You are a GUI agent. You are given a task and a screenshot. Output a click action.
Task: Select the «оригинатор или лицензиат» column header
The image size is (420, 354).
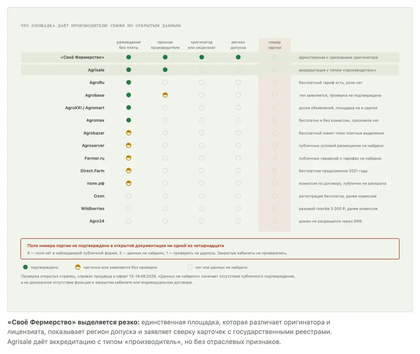pos(202,45)
